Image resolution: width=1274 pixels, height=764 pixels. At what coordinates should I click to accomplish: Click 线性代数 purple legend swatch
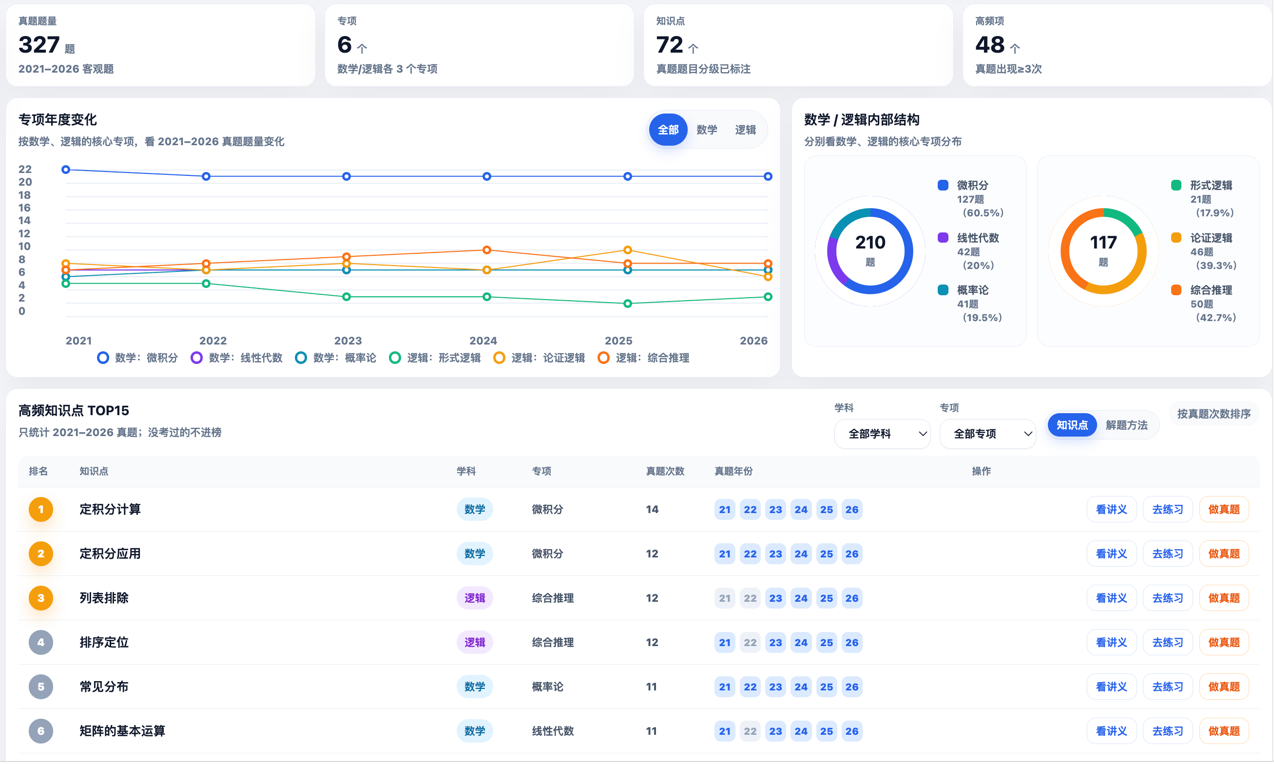coord(944,238)
